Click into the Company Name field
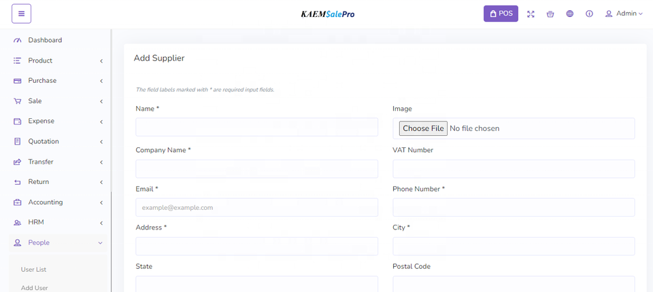The width and height of the screenshot is (653, 292). pos(256,168)
